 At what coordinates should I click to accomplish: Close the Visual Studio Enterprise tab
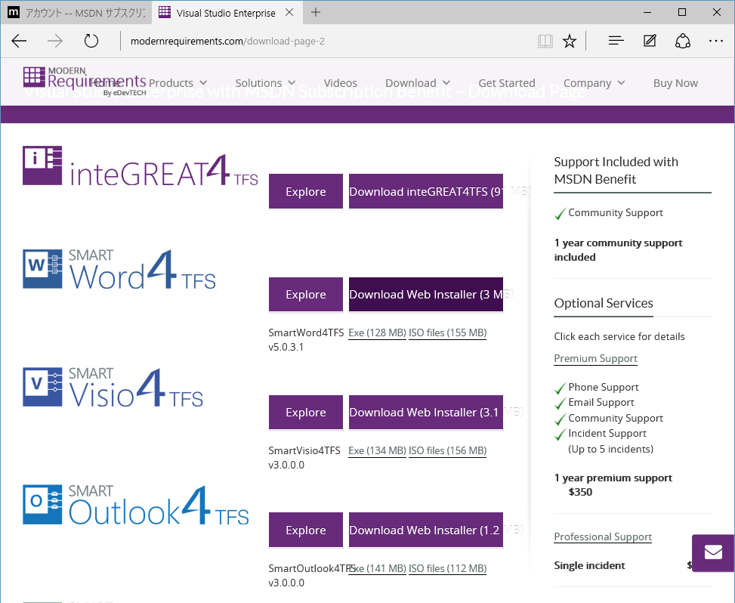click(289, 12)
